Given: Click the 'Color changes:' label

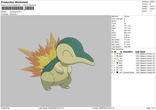Looking at the screenshot, I should [117, 19].
